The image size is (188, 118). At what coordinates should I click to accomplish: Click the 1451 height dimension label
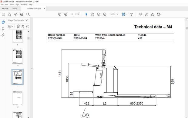(x=60, y=74)
